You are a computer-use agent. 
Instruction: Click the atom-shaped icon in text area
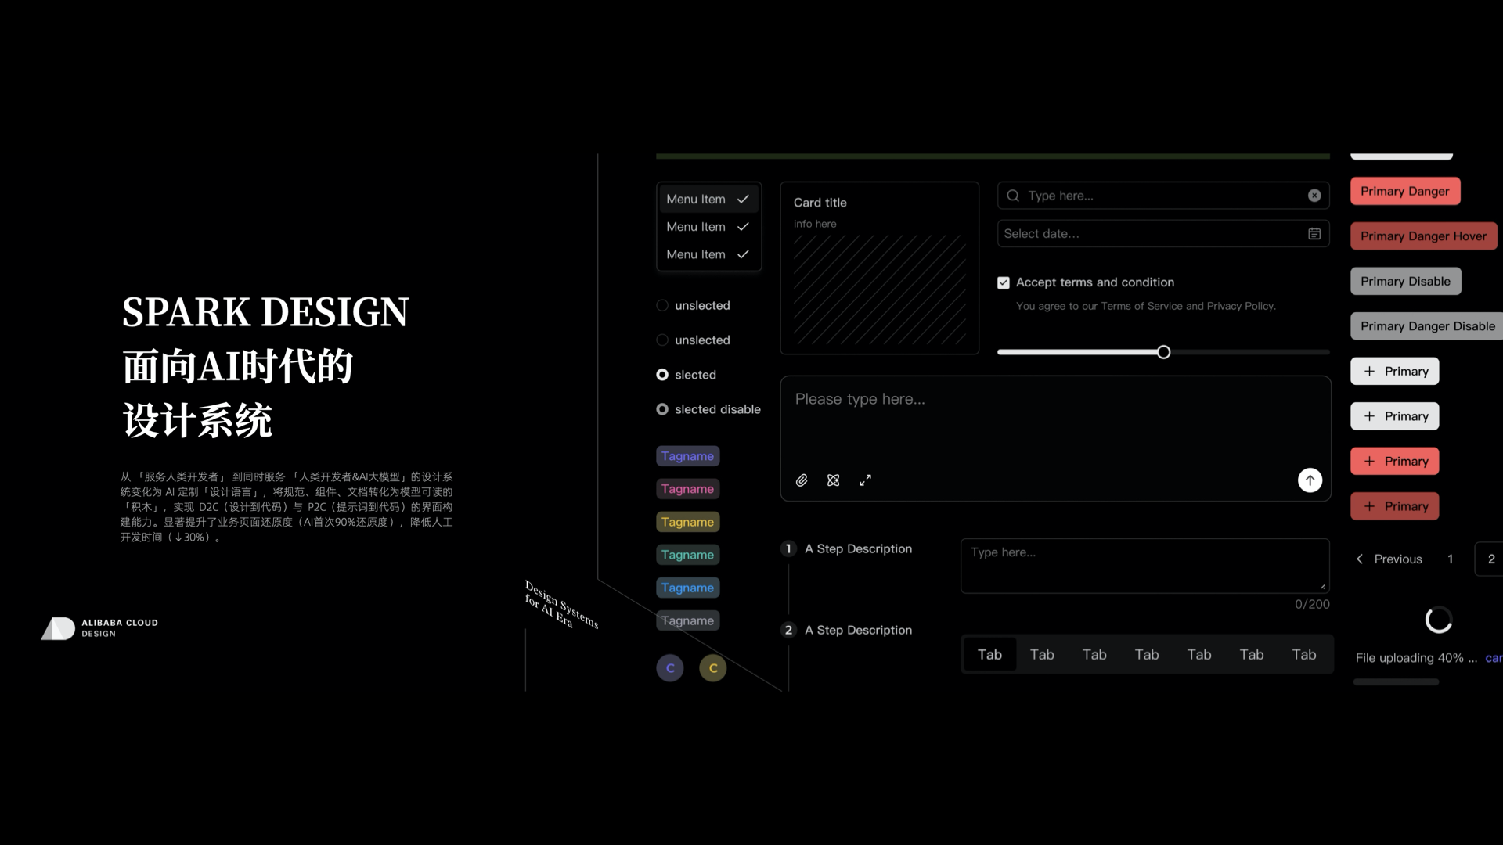pos(833,480)
